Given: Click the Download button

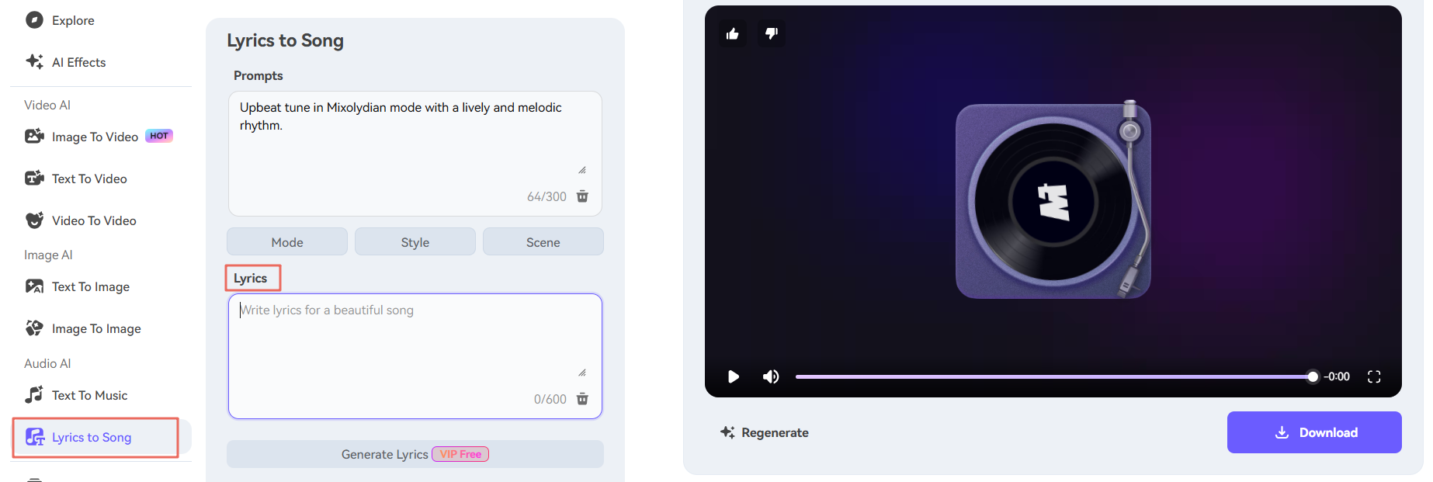Looking at the screenshot, I should [x=1314, y=432].
